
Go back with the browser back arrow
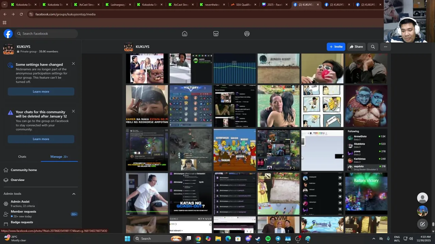click(x=5, y=14)
